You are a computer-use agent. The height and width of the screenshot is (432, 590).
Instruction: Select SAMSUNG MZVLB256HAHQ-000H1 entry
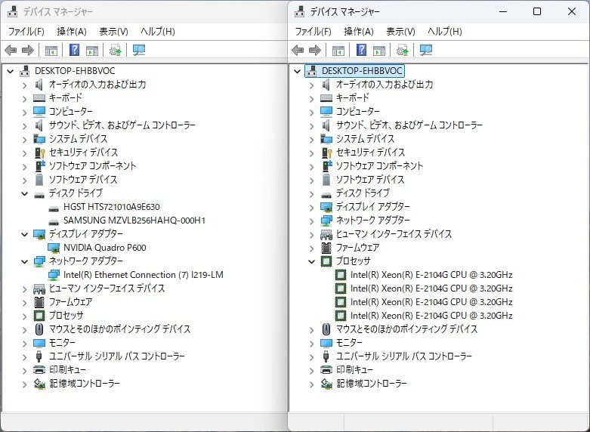(134, 221)
